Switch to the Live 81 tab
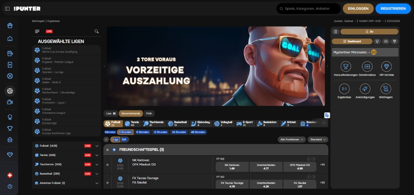The image size is (414, 195). click(111, 114)
